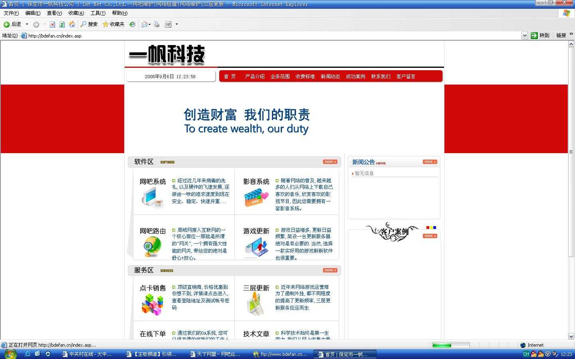575x359 pixels.
Task: Expand the Edit button dropdown arrow
Action: click(176, 24)
